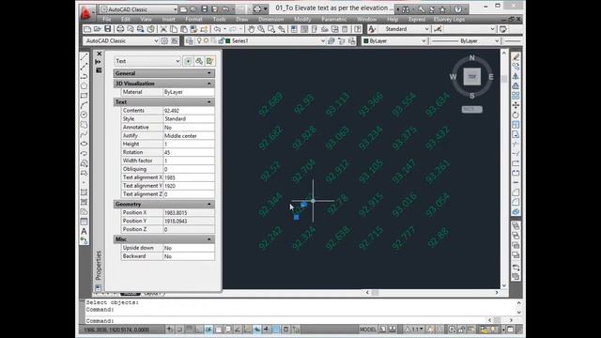
Task: Click the Undo arrow icon
Action: click(217, 29)
